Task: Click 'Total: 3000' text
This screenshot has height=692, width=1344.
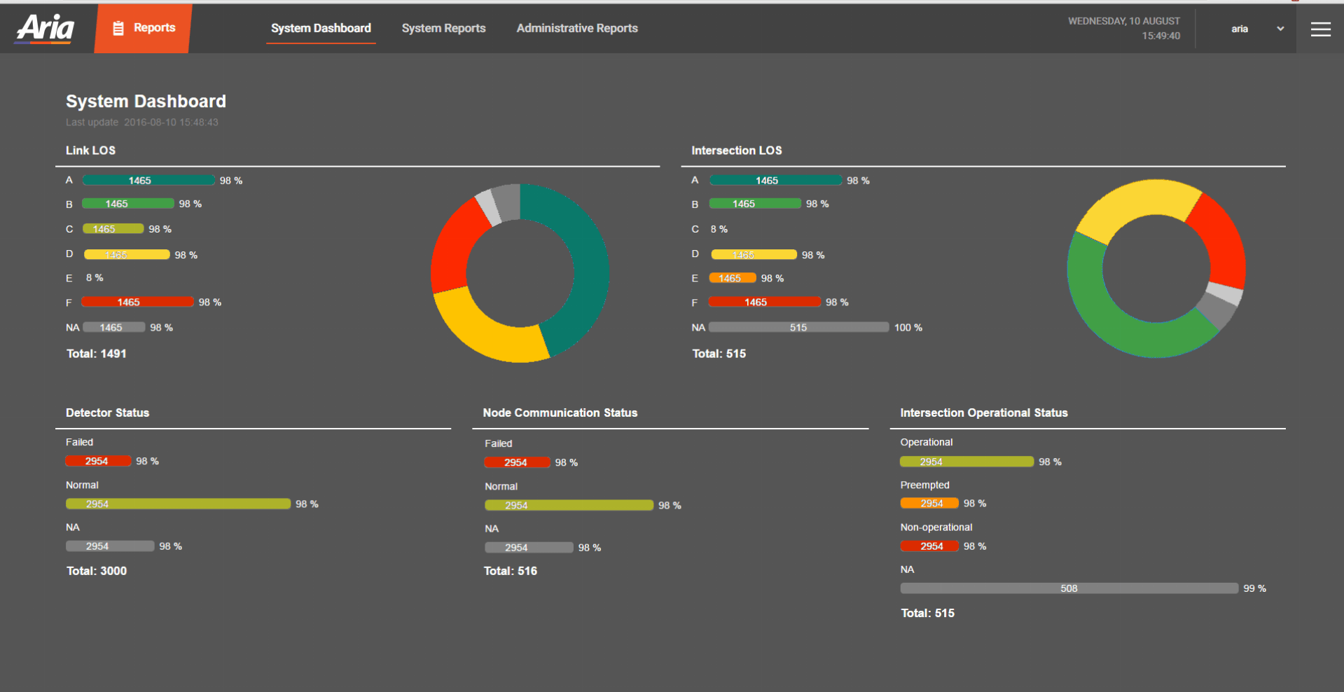Action: point(97,571)
